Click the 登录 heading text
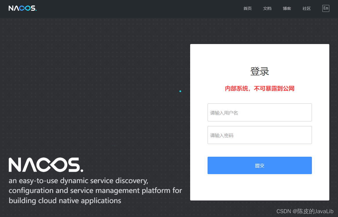Screen dimensions: 338x217 point(259,71)
